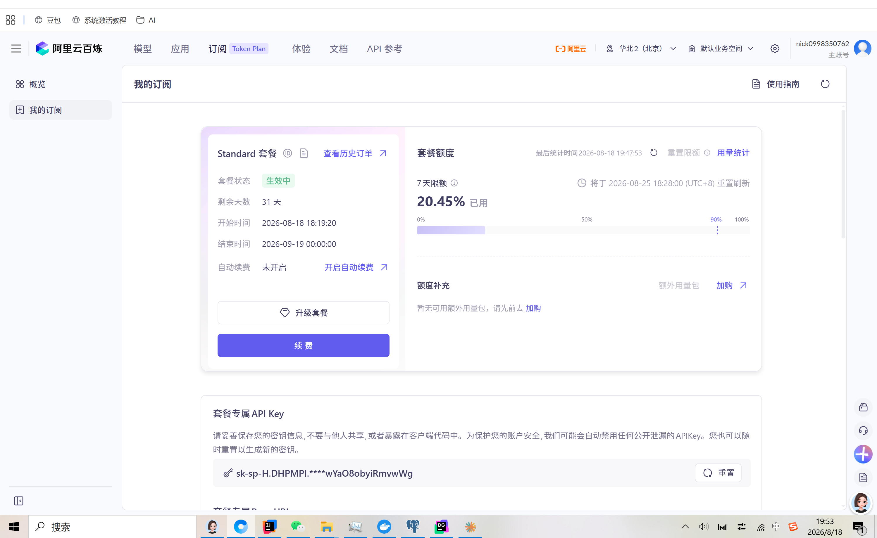Screen dimensions: 877x538
Task: Click the 开启自动续费 link
Action: [x=356, y=267]
